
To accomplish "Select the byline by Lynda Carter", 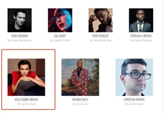I will pos(60,40).
